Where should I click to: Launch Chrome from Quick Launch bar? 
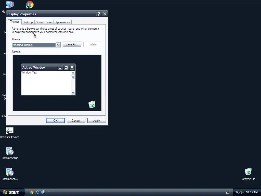pyautogui.click(x=32, y=192)
